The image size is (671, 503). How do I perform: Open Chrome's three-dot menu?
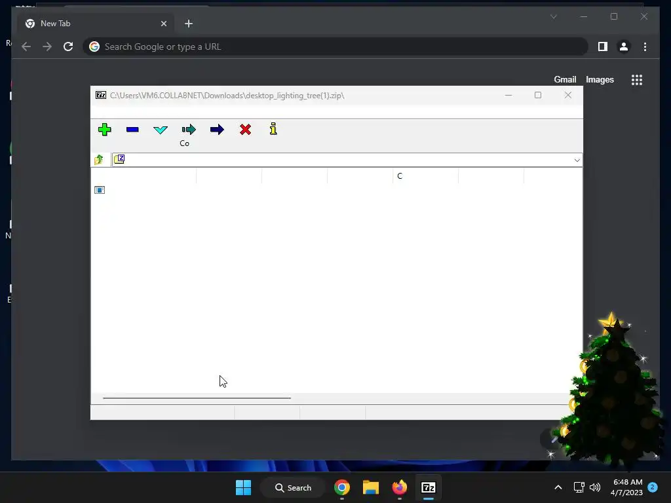[645, 47]
